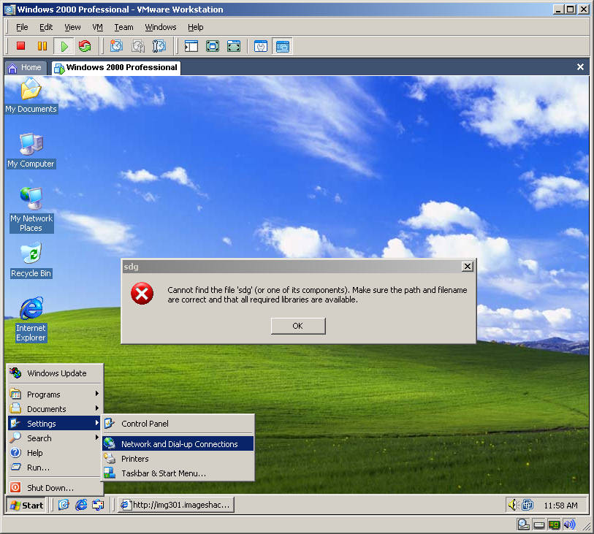Open the Team menu

coord(123,27)
